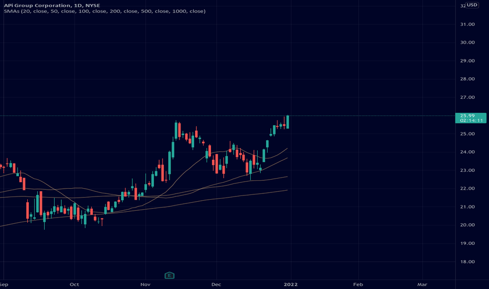The height and width of the screenshot is (289, 489).
Task: Click the 31.00 price axis label
Action: 467,24
